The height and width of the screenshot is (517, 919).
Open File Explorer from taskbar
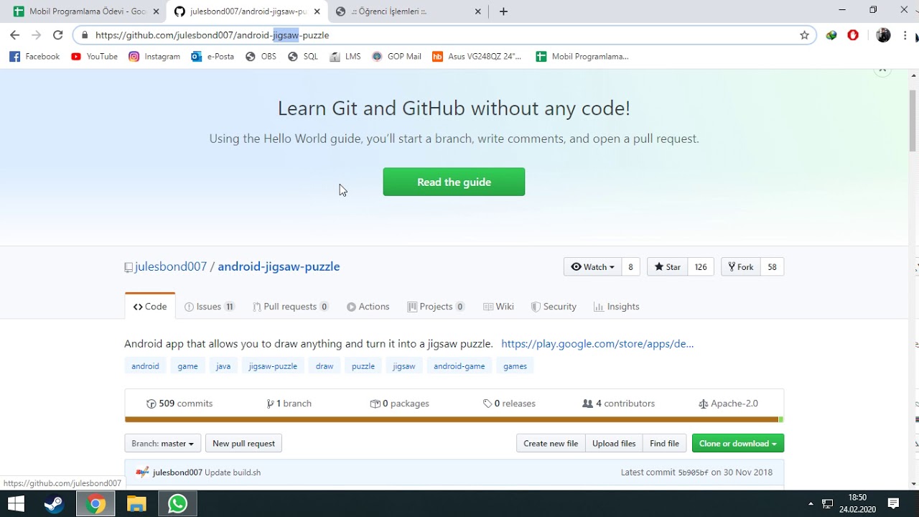click(x=136, y=504)
